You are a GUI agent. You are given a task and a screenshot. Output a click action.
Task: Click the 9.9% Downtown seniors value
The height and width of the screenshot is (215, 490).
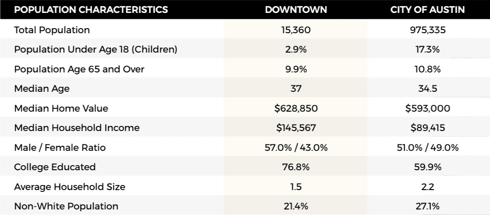(x=296, y=69)
